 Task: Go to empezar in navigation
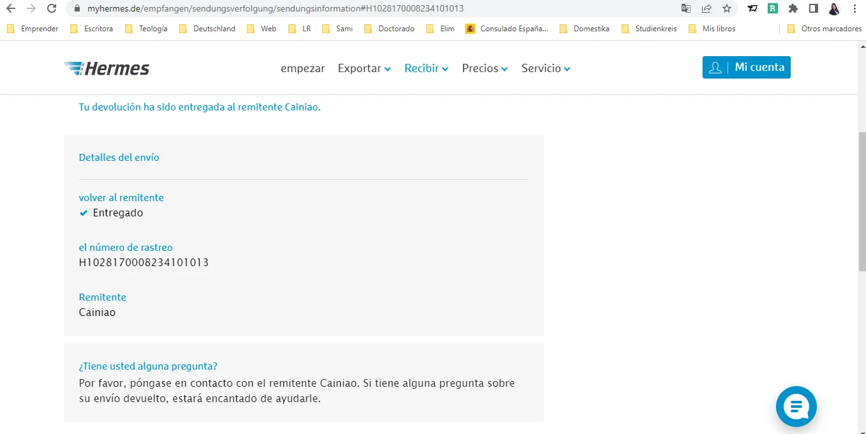click(302, 68)
